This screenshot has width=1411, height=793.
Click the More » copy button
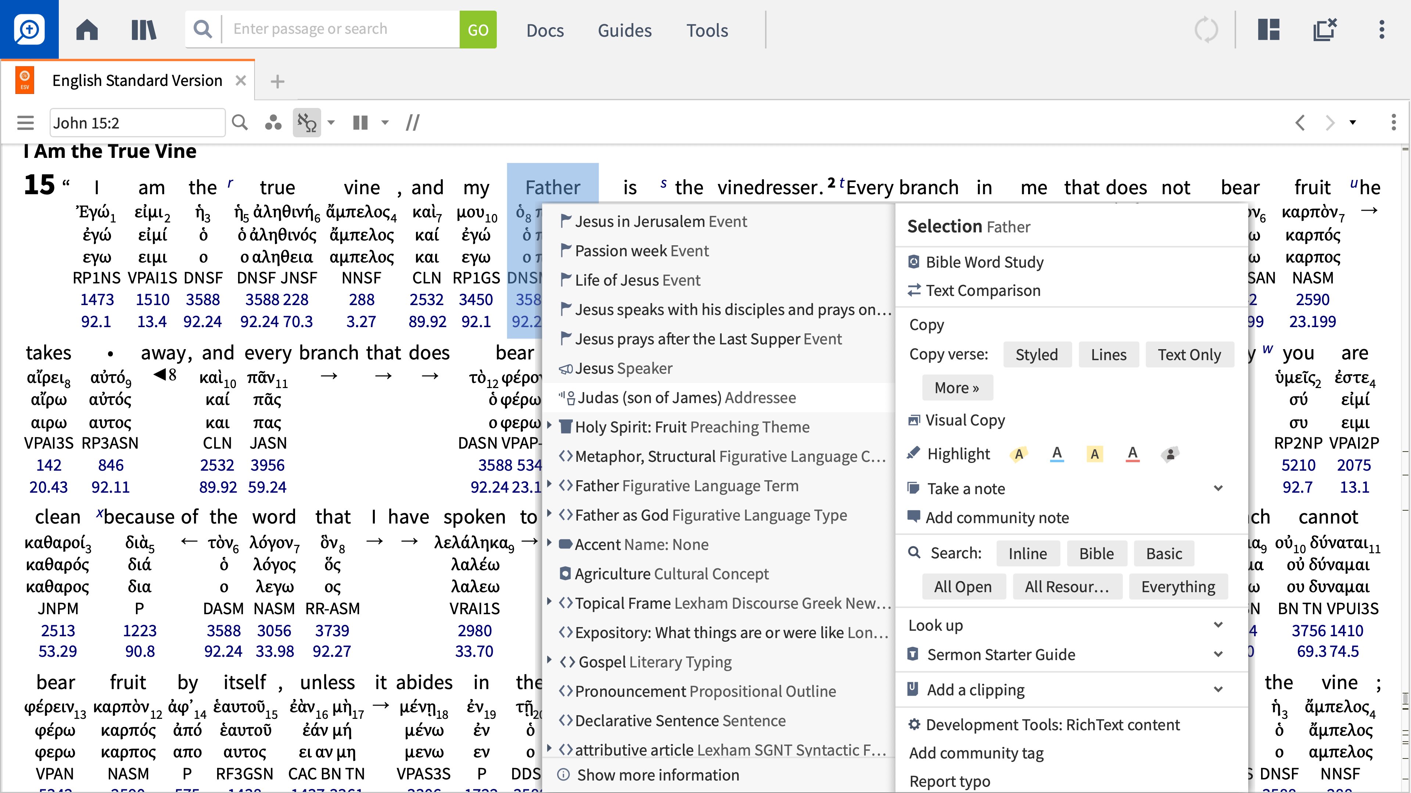957,387
